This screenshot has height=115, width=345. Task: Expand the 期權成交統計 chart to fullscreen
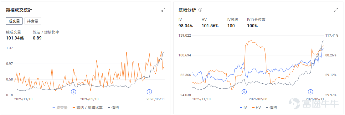point(163,10)
